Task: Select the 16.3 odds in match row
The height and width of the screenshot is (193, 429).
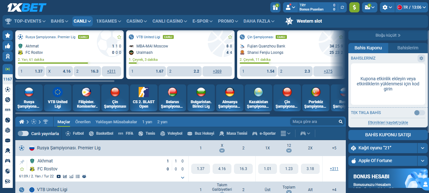Action: [243, 169]
